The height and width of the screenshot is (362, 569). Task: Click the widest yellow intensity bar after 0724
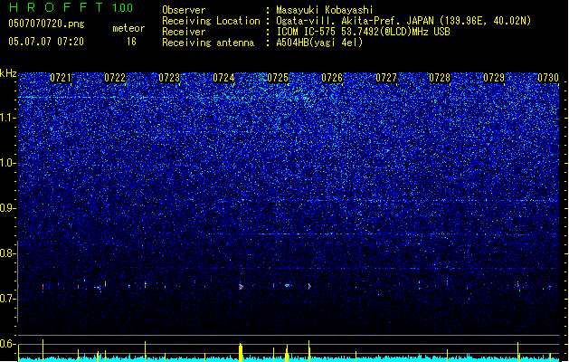tap(241, 352)
